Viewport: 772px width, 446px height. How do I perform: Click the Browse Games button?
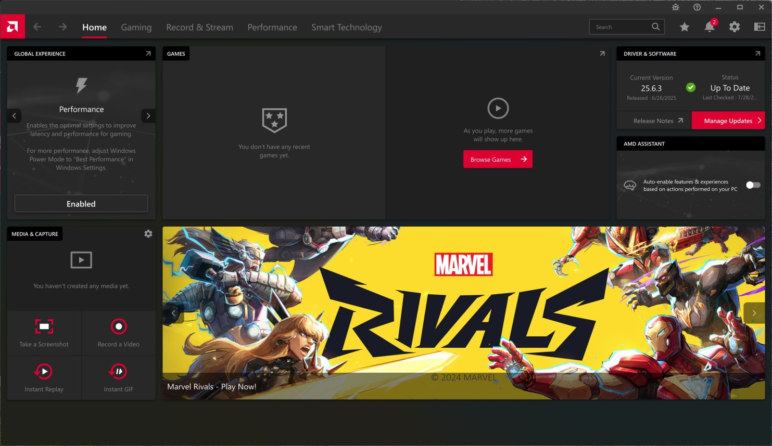(498, 160)
